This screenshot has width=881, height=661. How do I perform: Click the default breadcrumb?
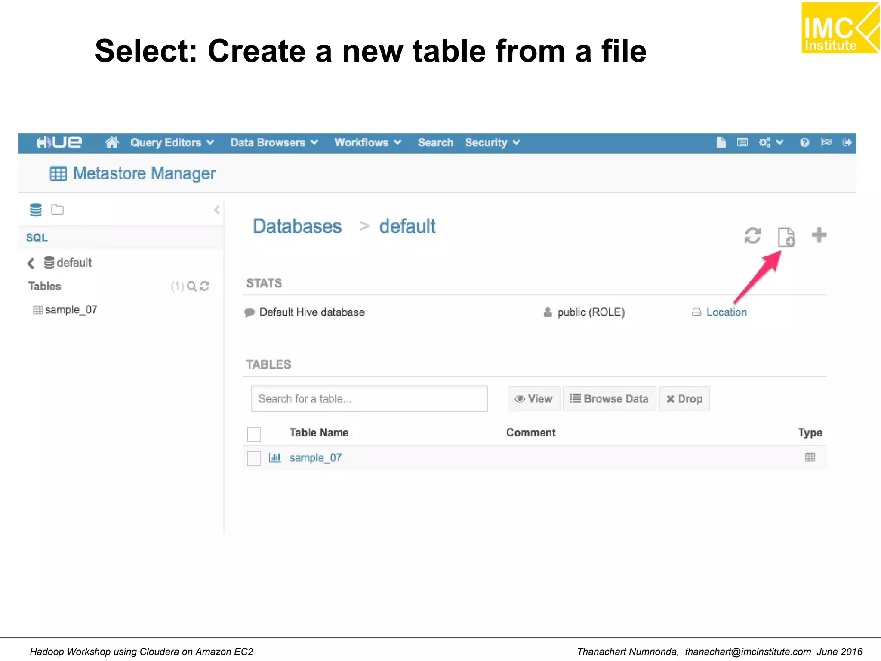[x=407, y=226]
